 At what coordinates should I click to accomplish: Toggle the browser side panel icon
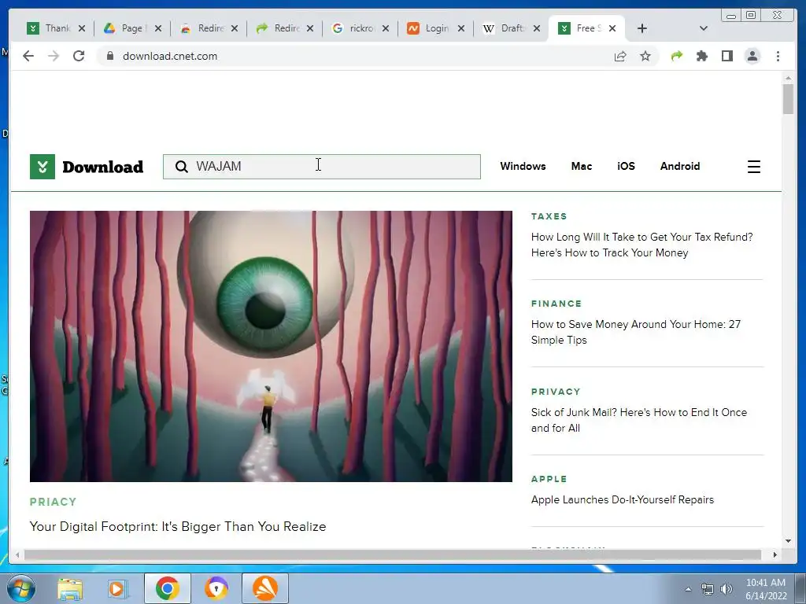[x=727, y=56]
